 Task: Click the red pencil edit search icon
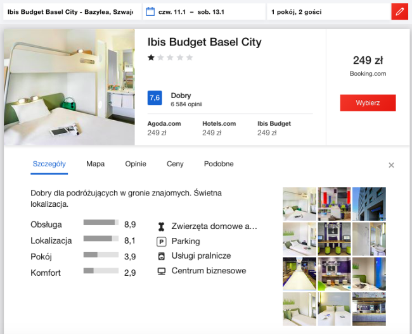pos(400,11)
